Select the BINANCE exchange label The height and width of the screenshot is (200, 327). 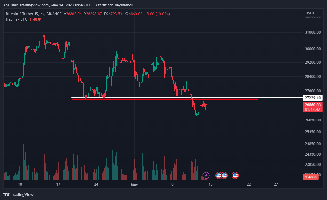click(x=54, y=14)
